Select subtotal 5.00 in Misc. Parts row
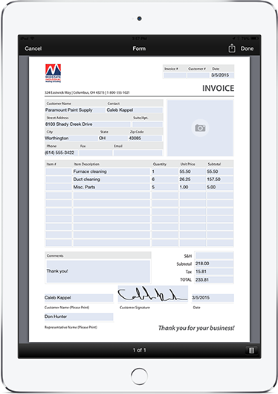Image resolution: width=278 pixels, height=394 pixels. [220, 187]
